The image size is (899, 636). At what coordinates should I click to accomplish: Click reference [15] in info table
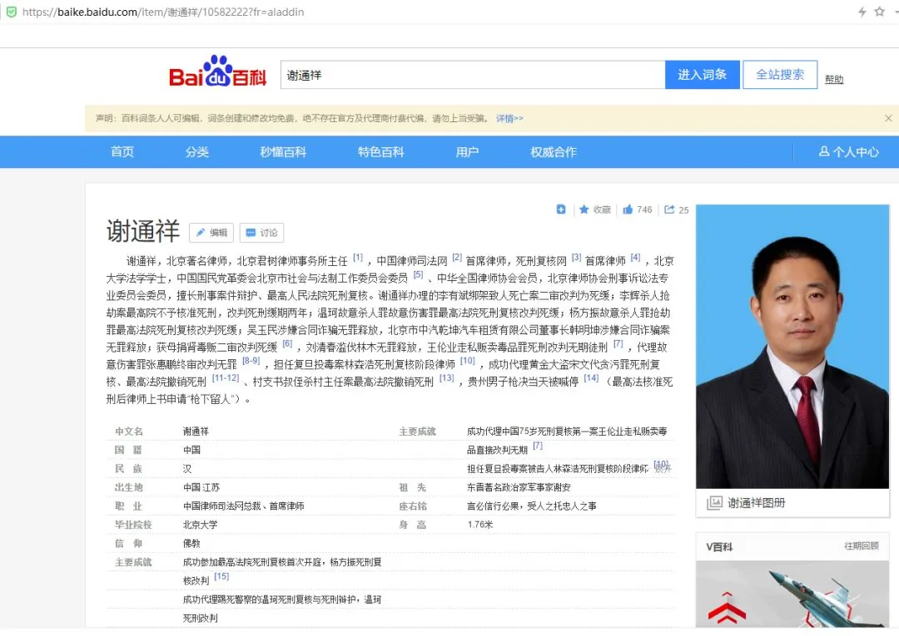(x=221, y=576)
